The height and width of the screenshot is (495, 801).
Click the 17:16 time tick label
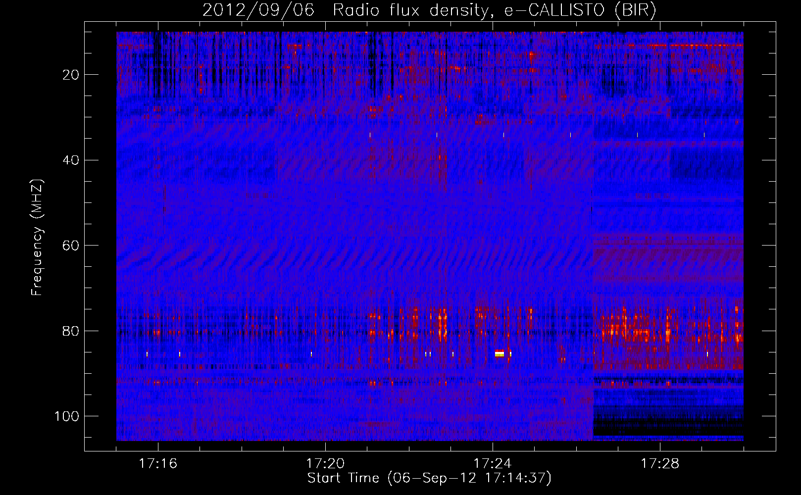[158, 464]
